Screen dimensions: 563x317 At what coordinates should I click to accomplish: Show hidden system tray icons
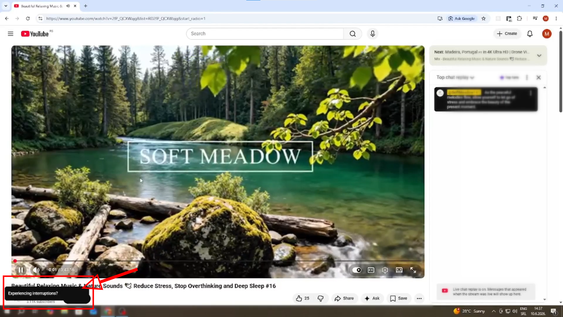(494, 311)
